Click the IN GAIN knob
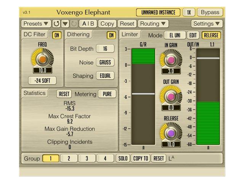Image resolution: width=244 pixels, height=183 pixels. click(171, 60)
